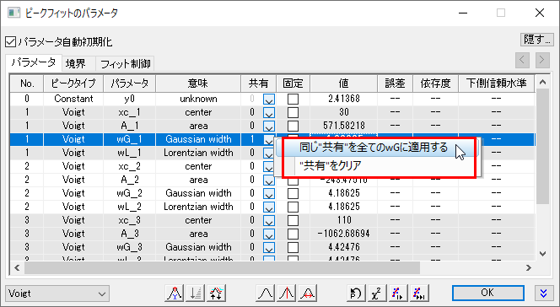Click the 固定 column header
The width and height of the screenshot is (560, 307).
coord(293,83)
